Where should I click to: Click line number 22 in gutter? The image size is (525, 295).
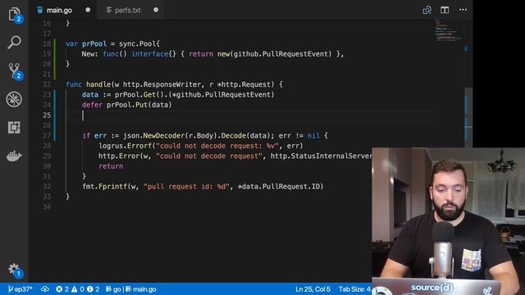click(x=47, y=84)
